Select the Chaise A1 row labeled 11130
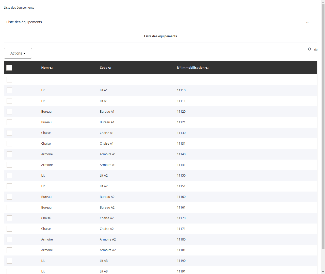This screenshot has height=274, width=325. pyautogui.click(x=107, y=133)
